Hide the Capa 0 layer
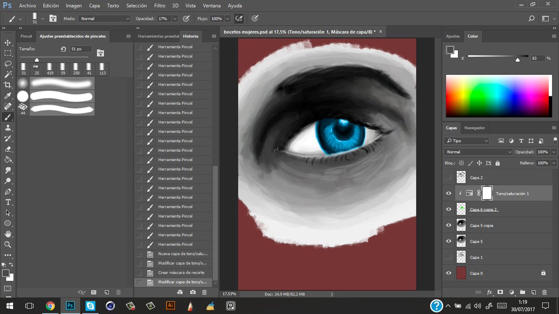The width and height of the screenshot is (559, 314). point(449,273)
